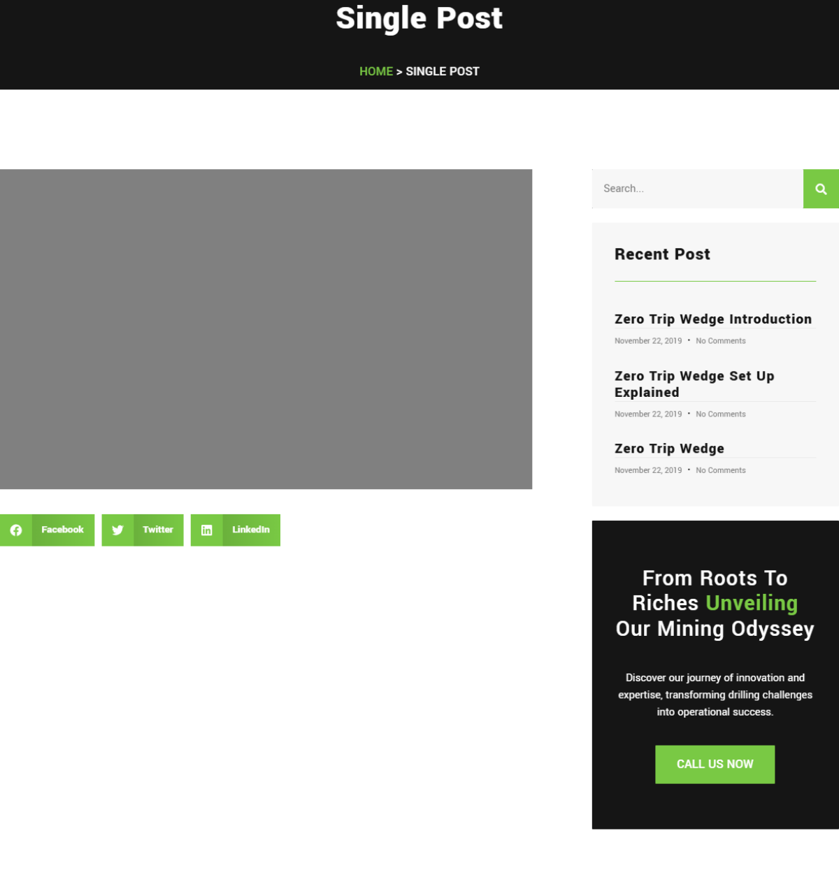Click the gray featured image placeholder

click(x=266, y=329)
